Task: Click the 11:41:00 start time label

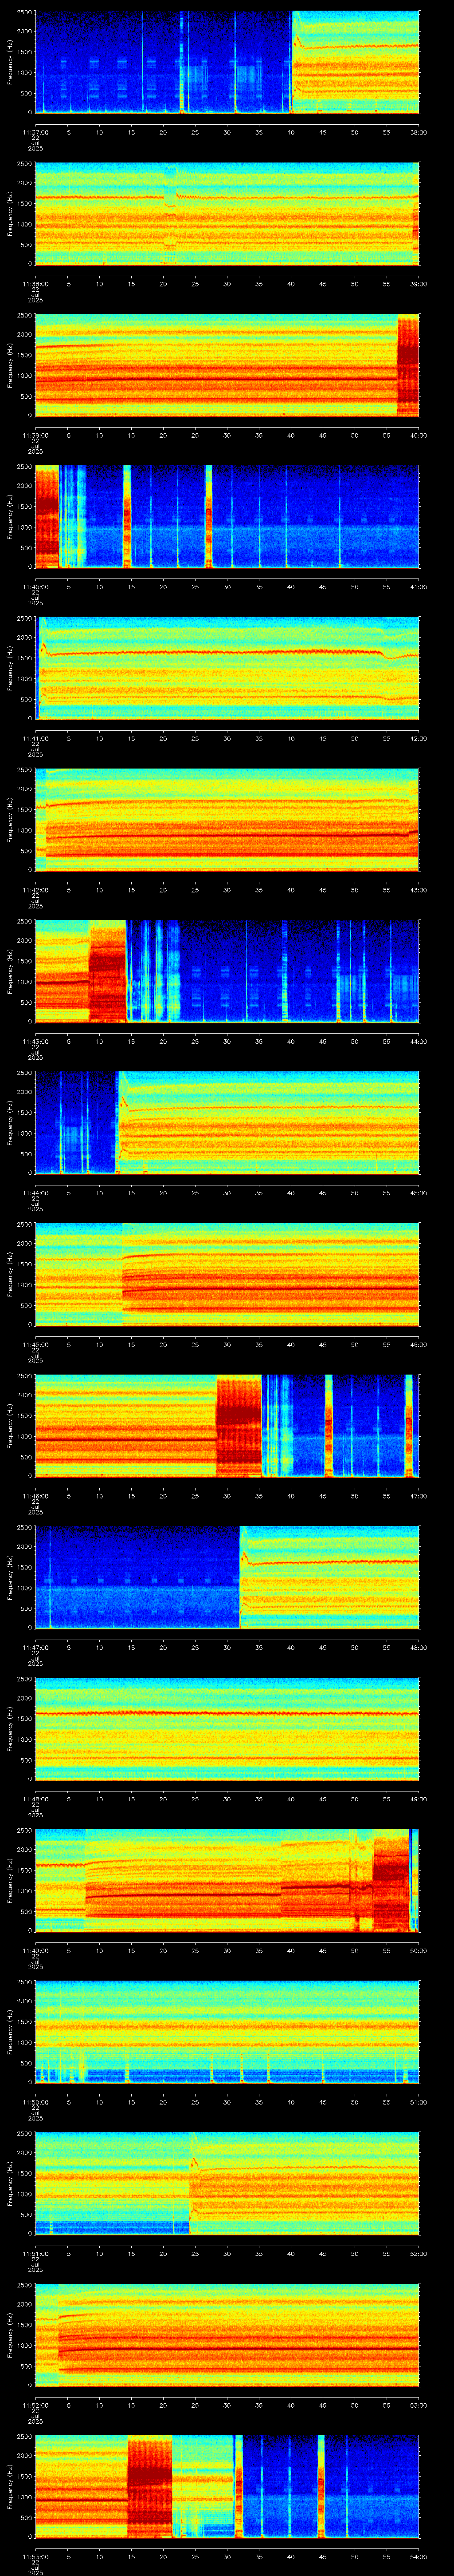Action: (35, 738)
